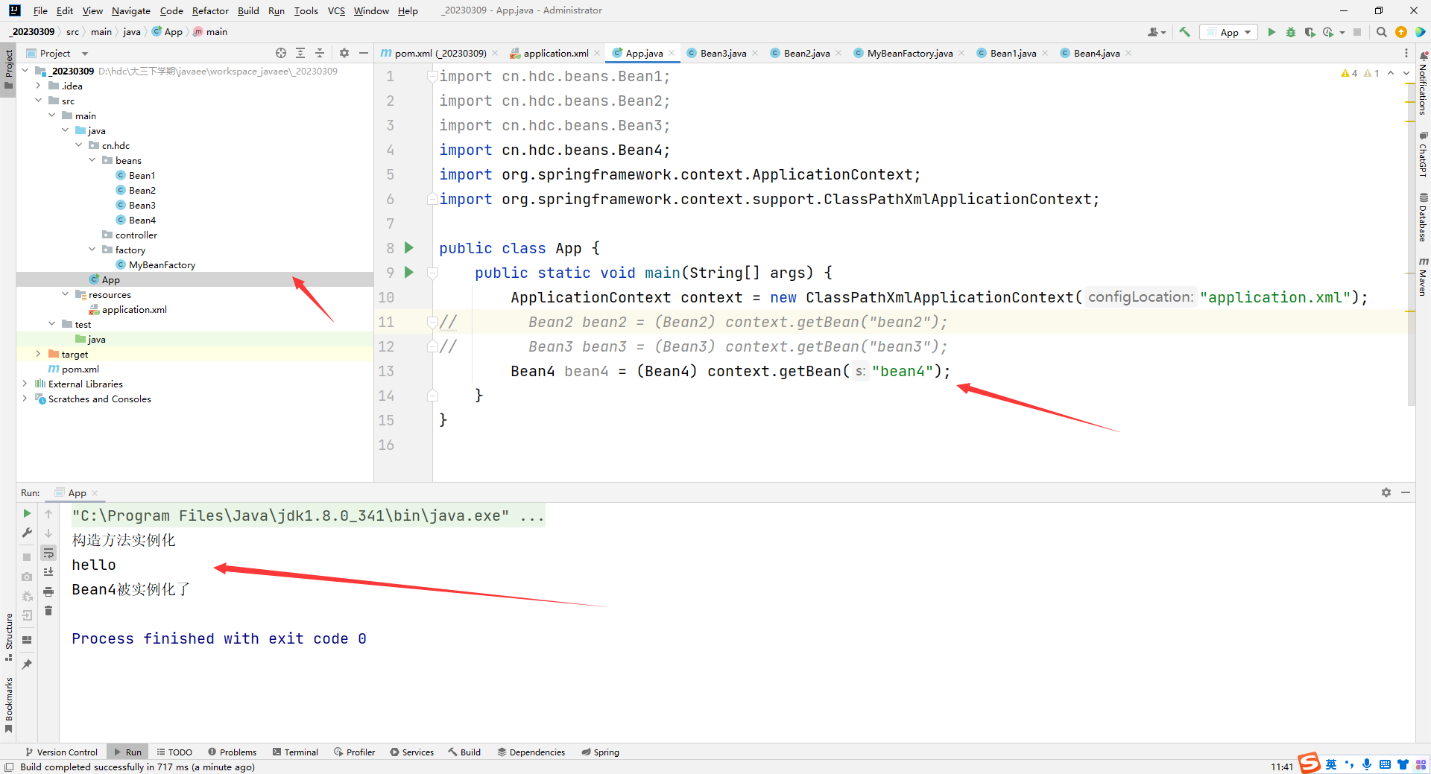Click the Build Project hammer icon
The width and height of the screenshot is (1431, 774).
[x=1184, y=32]
